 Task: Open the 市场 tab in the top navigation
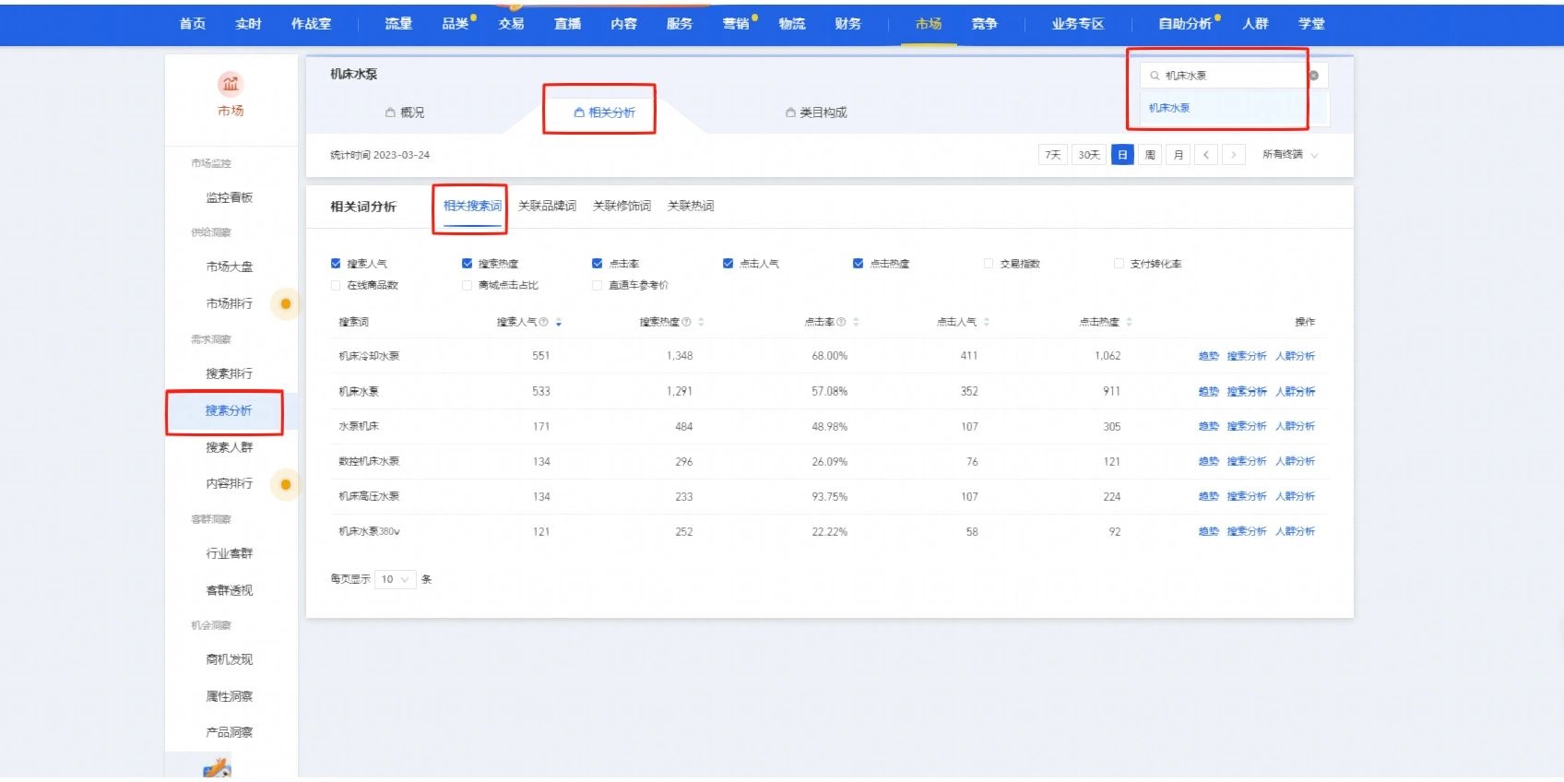929,24
